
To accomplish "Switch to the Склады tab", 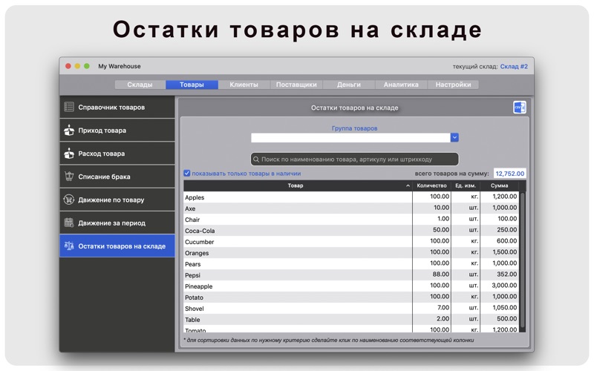I will [140, 85].
